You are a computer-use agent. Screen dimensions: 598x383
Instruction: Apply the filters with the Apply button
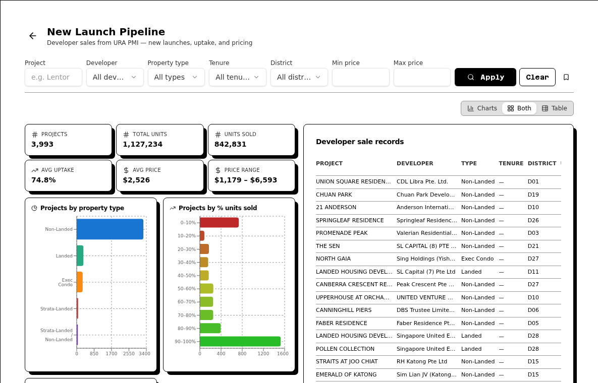click(485, 77)
